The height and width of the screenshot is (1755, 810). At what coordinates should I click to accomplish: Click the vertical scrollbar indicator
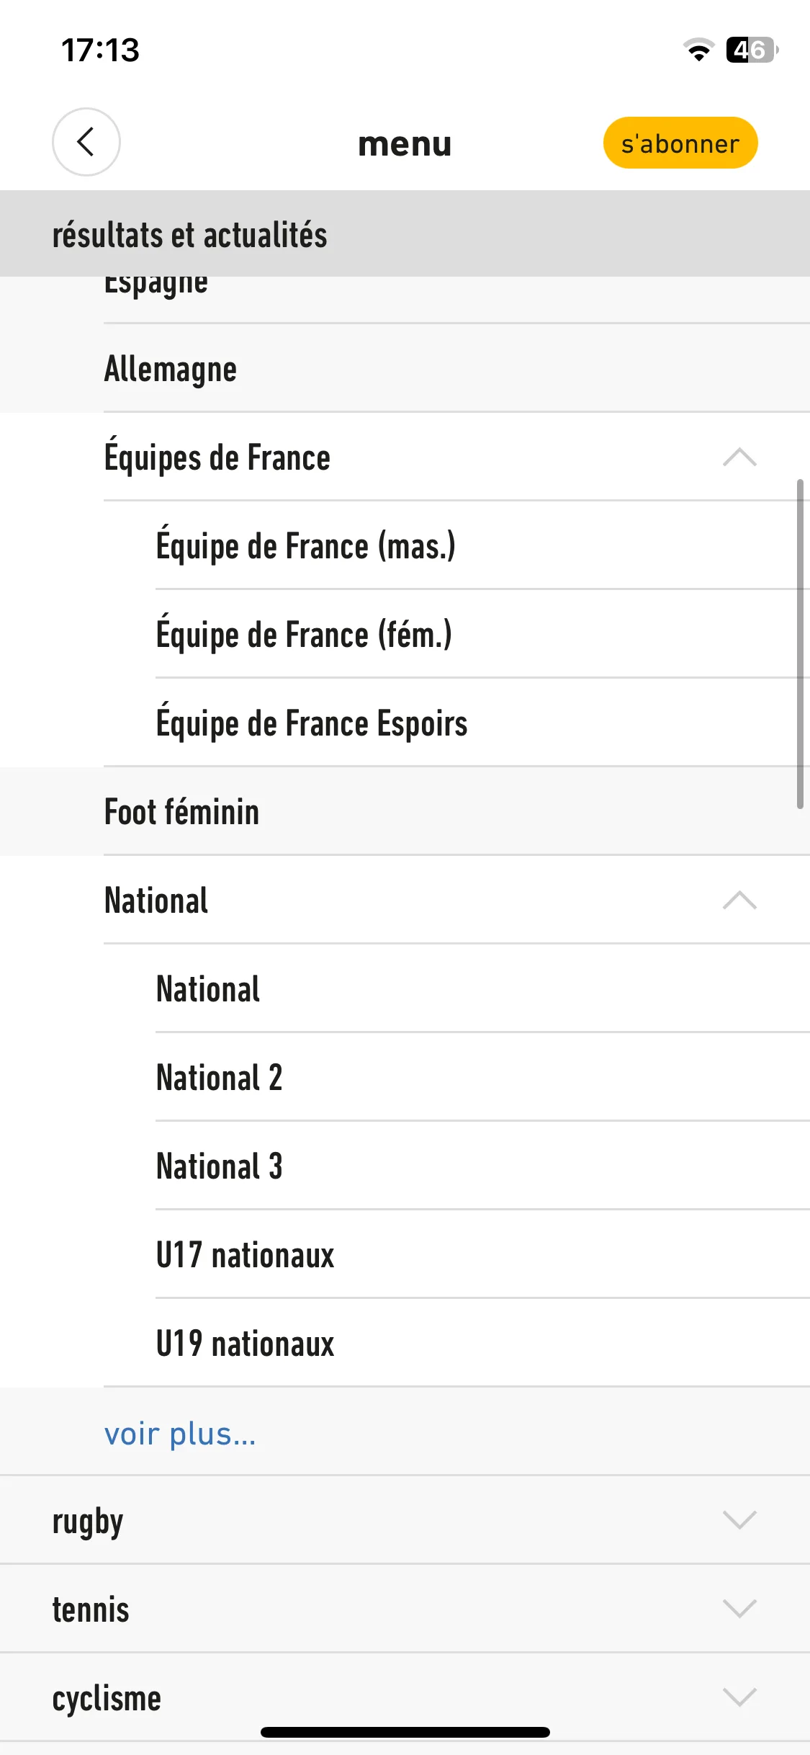[800, 644]
